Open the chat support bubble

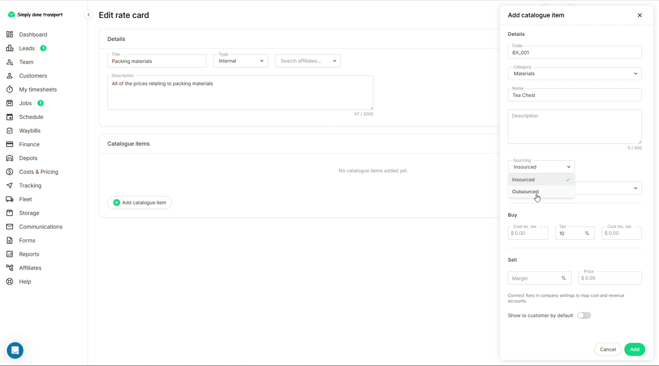[x=15, y=350]
